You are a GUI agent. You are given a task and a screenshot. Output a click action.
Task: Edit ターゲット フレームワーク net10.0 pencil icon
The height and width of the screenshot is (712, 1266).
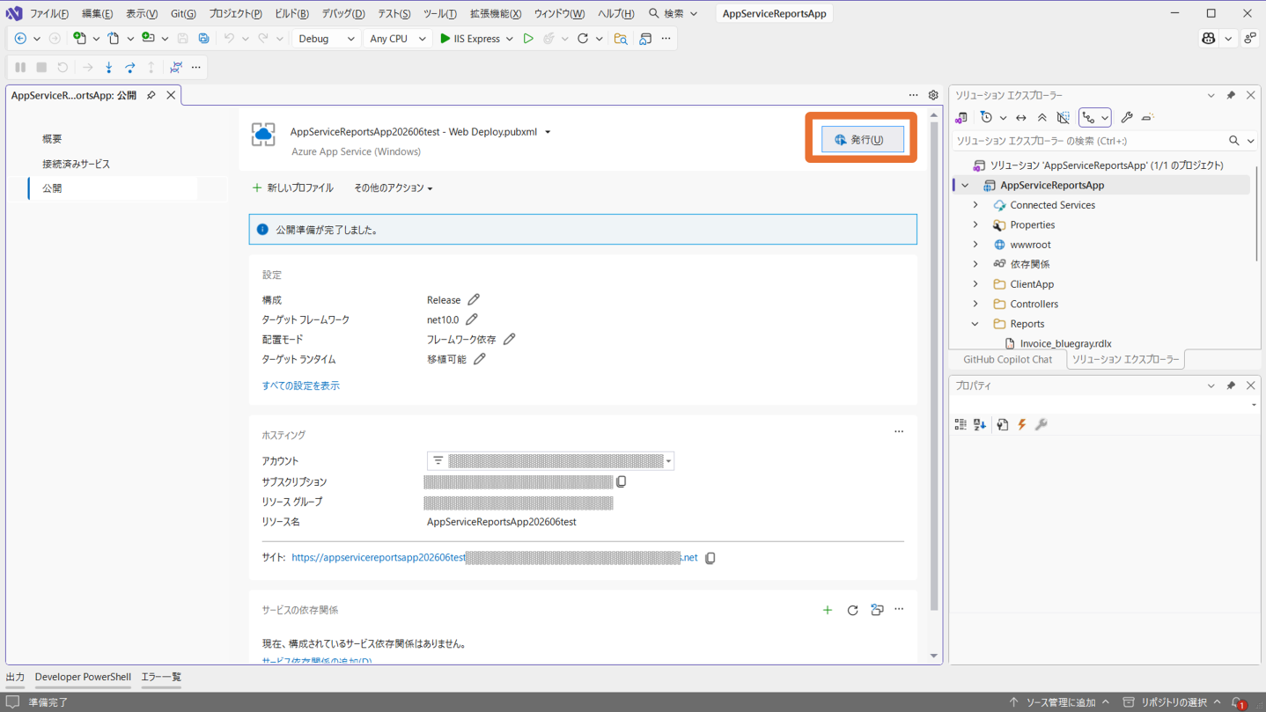(x=472, y=319)
